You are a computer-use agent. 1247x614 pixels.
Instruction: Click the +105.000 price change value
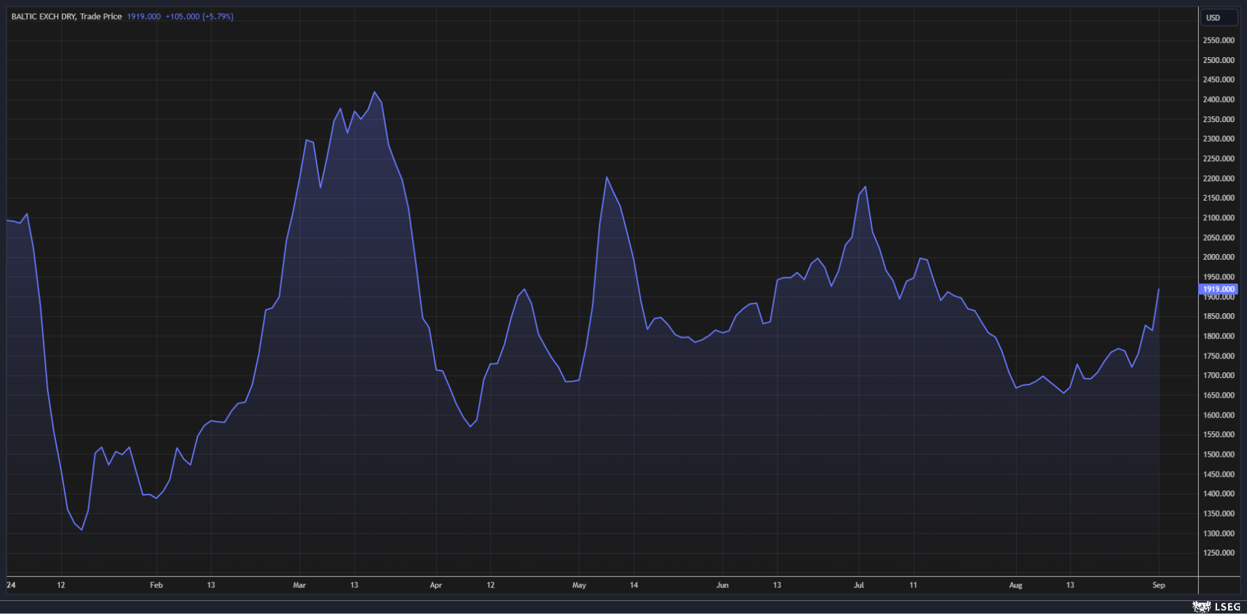point(182,16)
